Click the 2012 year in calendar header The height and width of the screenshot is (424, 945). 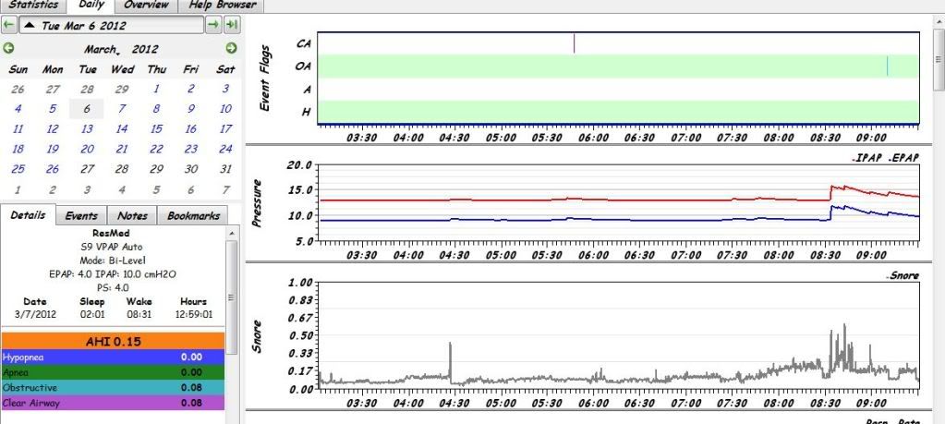point(145,49)
